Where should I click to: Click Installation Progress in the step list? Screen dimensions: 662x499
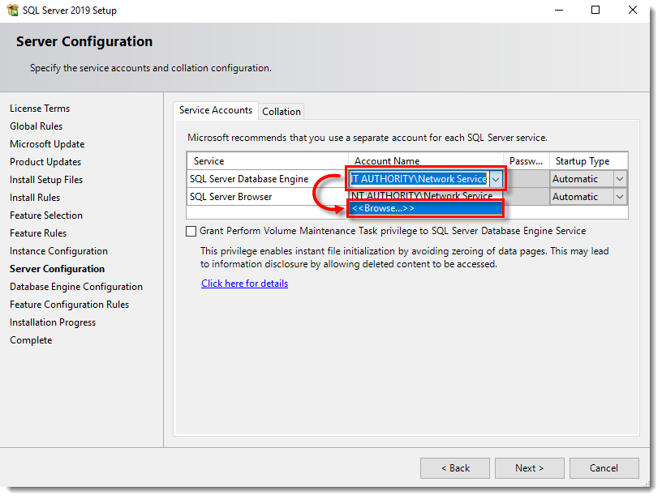(x=53, y=322)
